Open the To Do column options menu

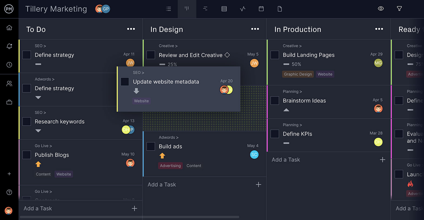131,29
